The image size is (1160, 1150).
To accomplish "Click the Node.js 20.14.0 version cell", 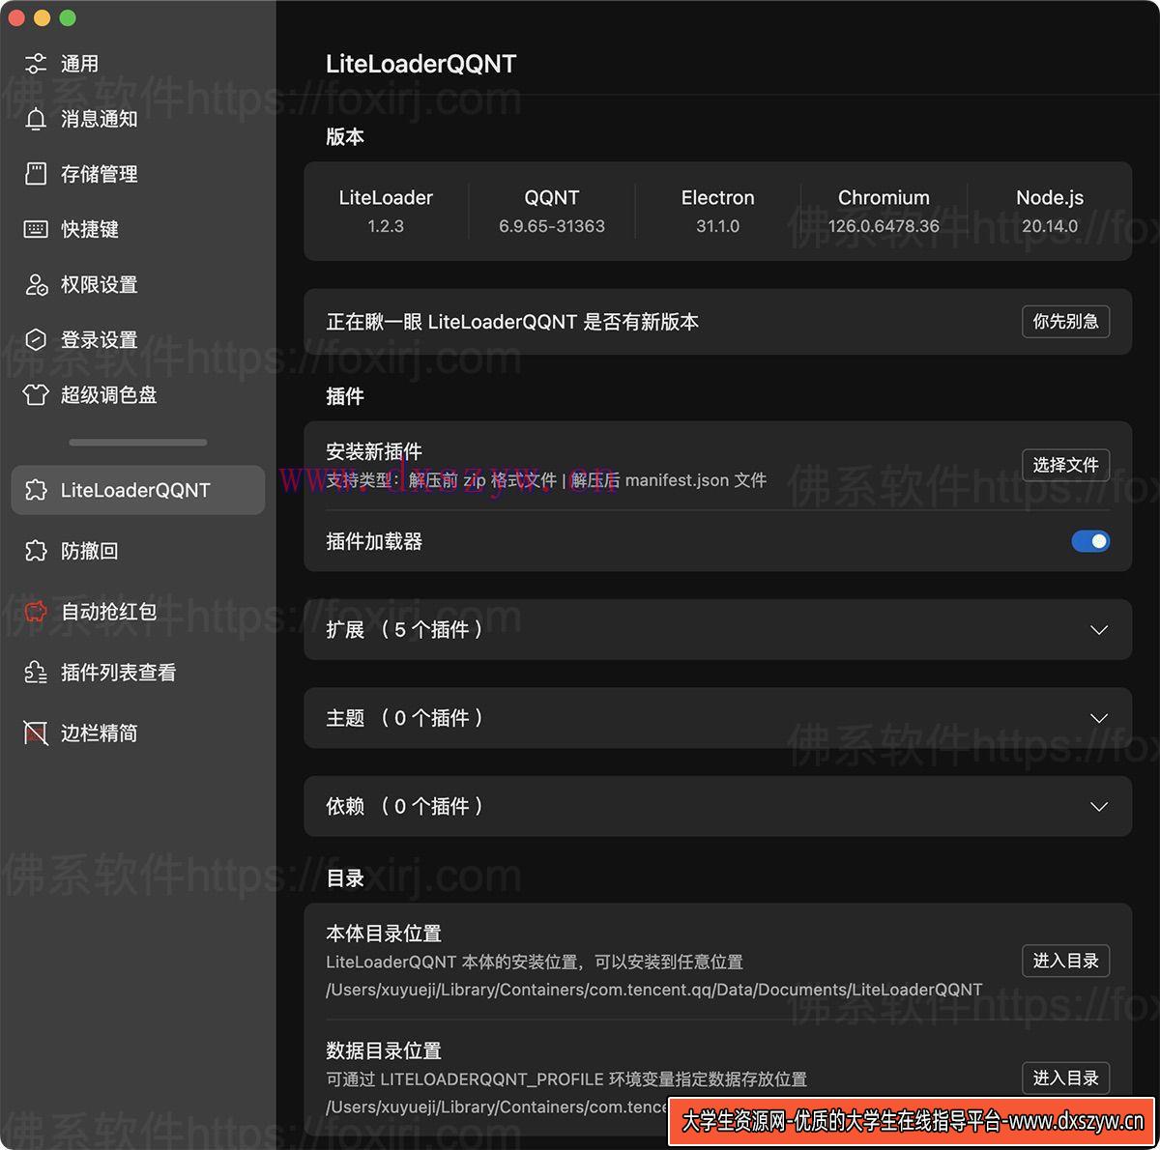I will [x=1050, y=211].
